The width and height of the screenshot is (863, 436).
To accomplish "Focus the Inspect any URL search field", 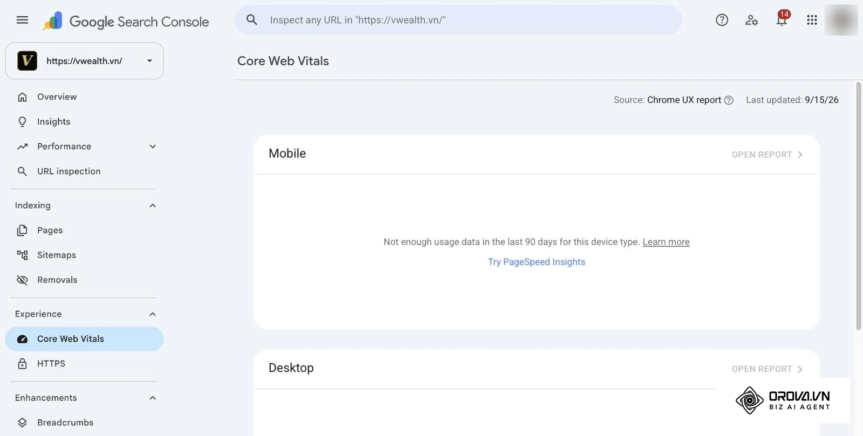I will tap(458, 20).
